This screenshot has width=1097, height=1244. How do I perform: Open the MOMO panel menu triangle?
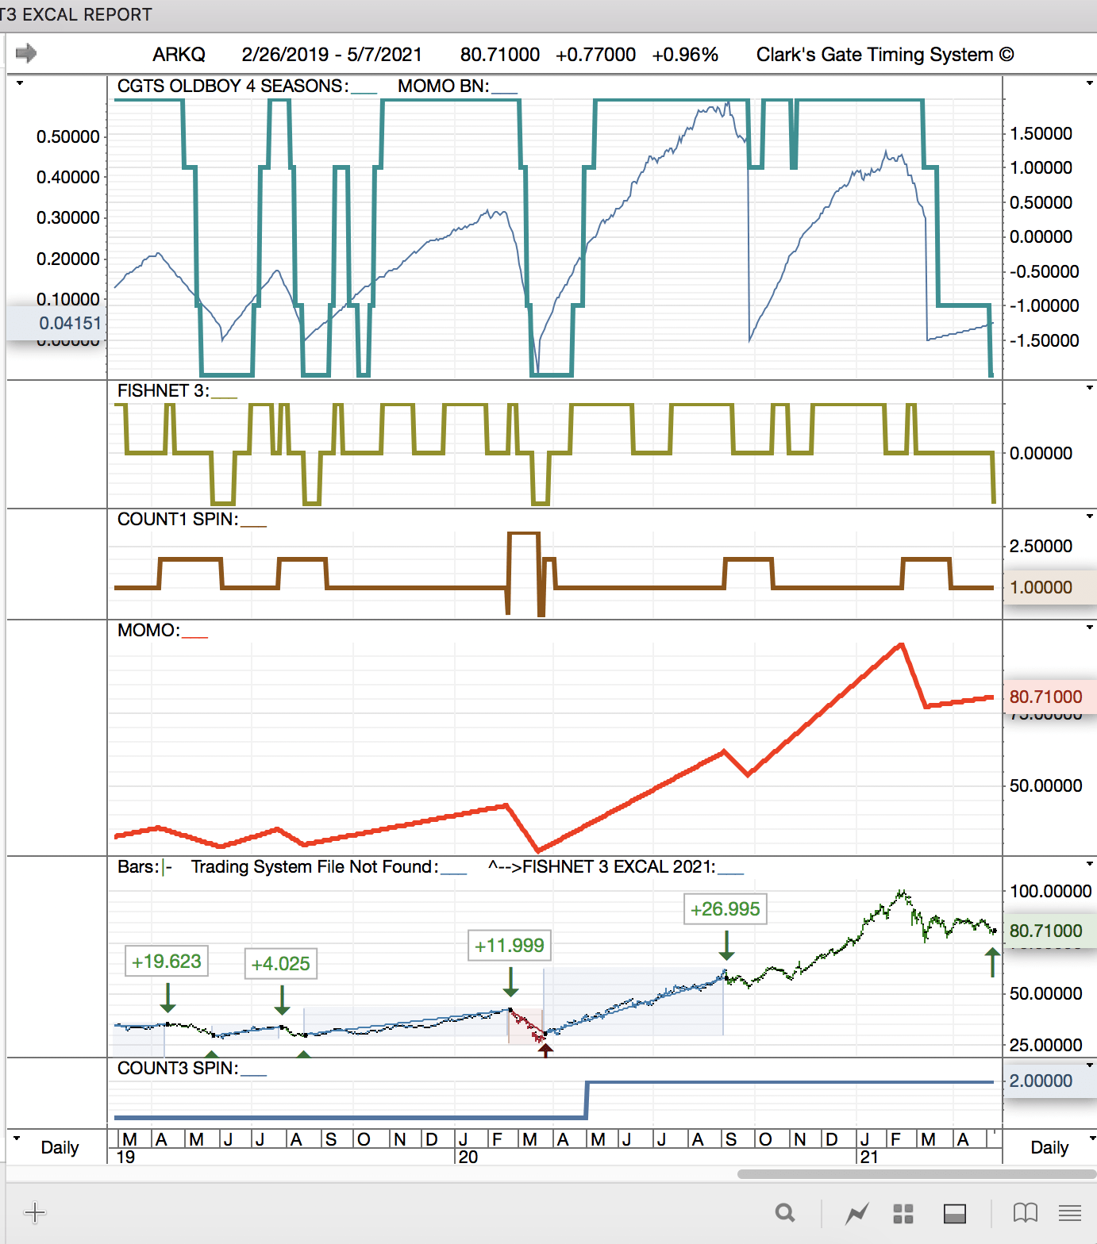point(1090,628)
